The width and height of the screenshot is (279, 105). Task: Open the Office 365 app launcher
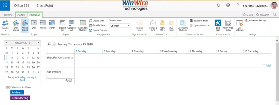click(5, 5)
